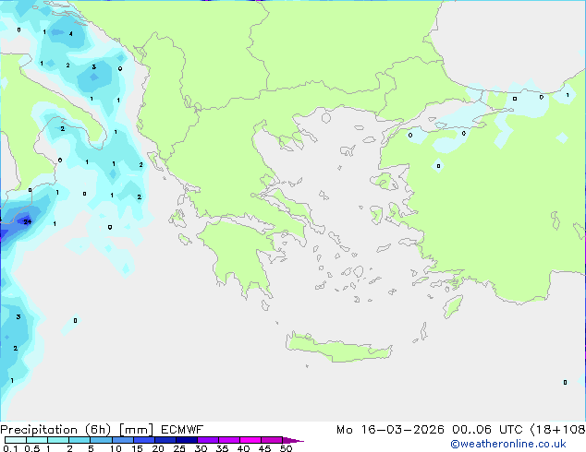Image resolution: width=586 pixels, height=452 pixels.
Task: Click the date "Mo 16-03-2026"
Action: click(390, 430)
